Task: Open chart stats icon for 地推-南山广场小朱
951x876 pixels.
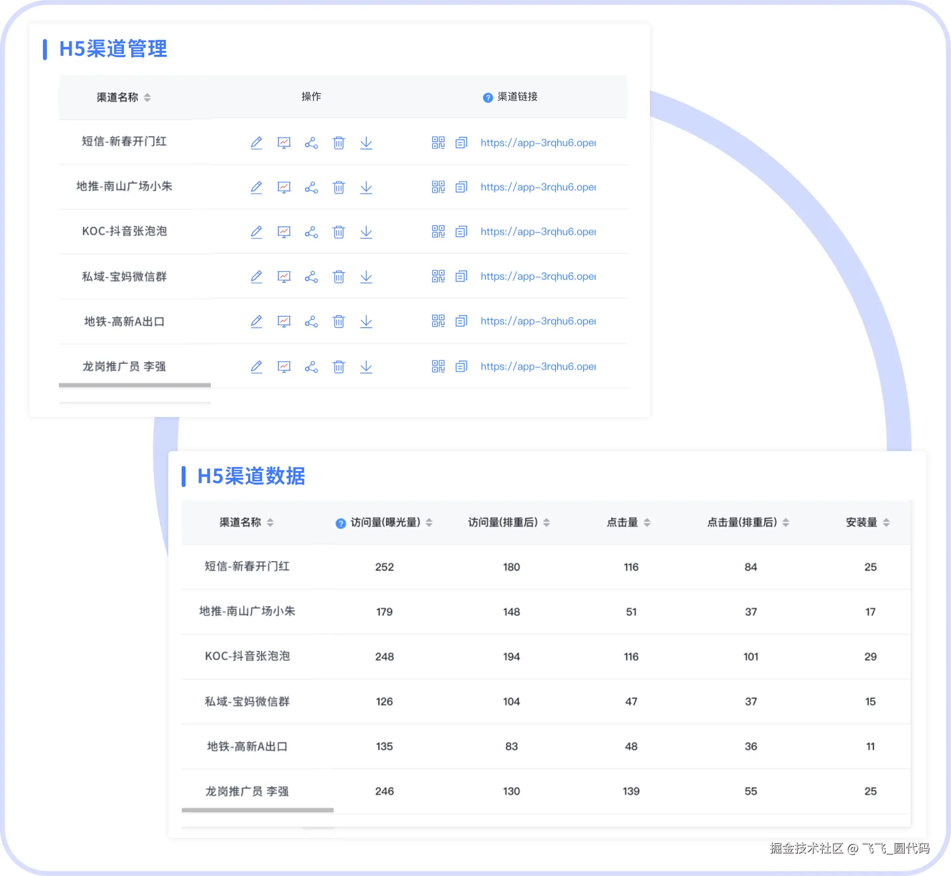Action: [x=284, y=188]
